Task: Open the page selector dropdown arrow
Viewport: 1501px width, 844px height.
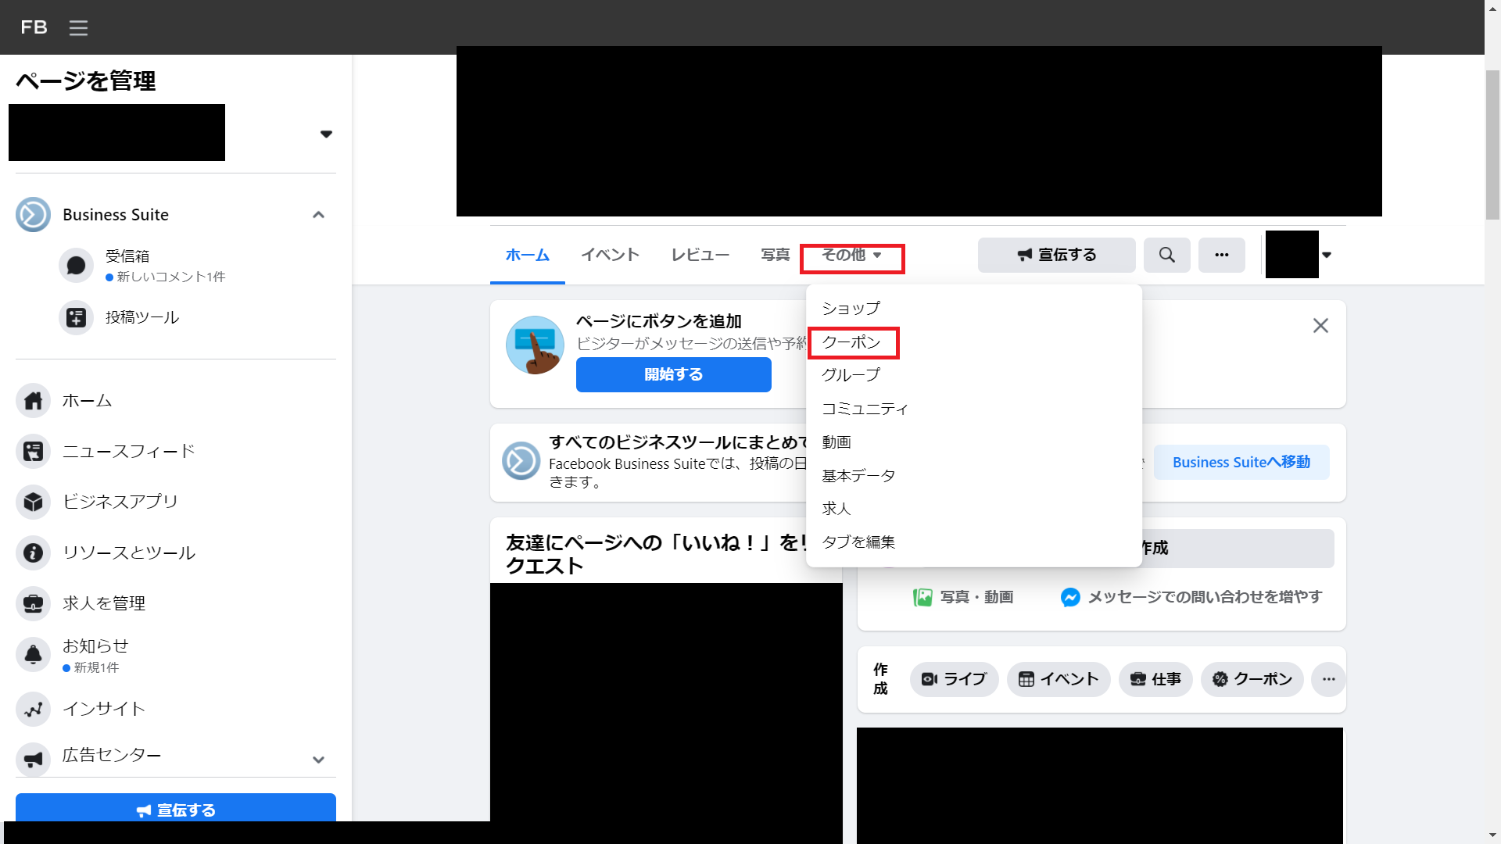Action: tap(326, 134)
